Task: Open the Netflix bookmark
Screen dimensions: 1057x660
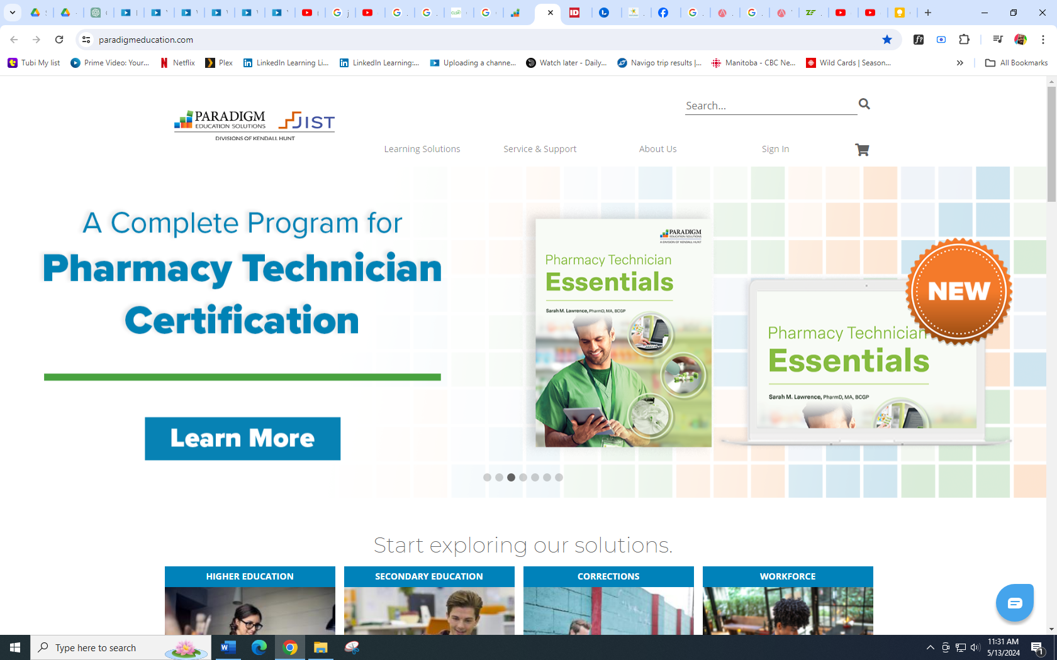Action: tap(177, 63)
